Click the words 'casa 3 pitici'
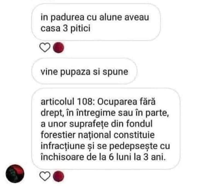 tap(65, 28)
